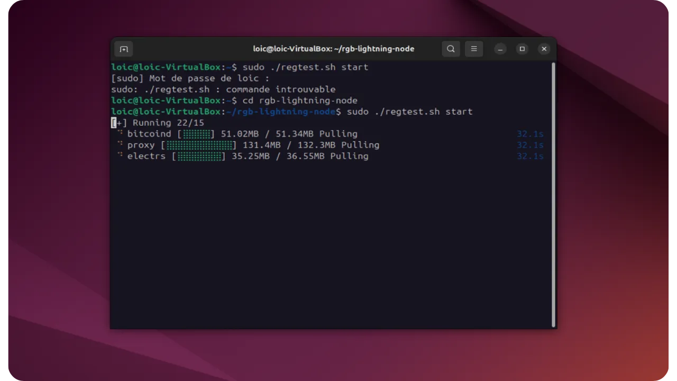The height and width of the screenshot is (381, 677).
Task: Maximize the terminal window
Action: click(x=522, y=49)
